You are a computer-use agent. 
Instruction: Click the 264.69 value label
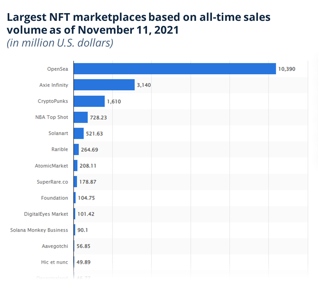pos(90,150)
